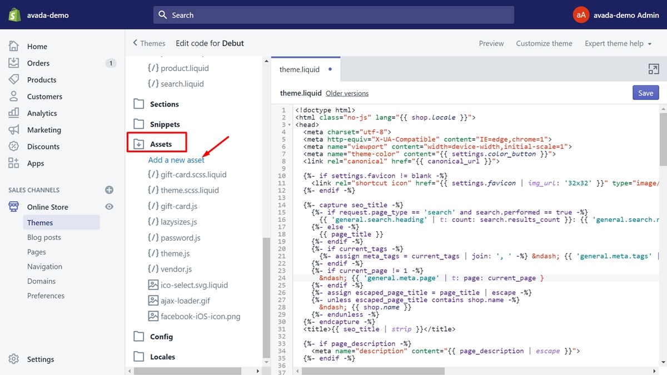Viewport: 667px width, 375px height.
Task: Open the avada-demo Admin avatar
Action: click(581, 15)
